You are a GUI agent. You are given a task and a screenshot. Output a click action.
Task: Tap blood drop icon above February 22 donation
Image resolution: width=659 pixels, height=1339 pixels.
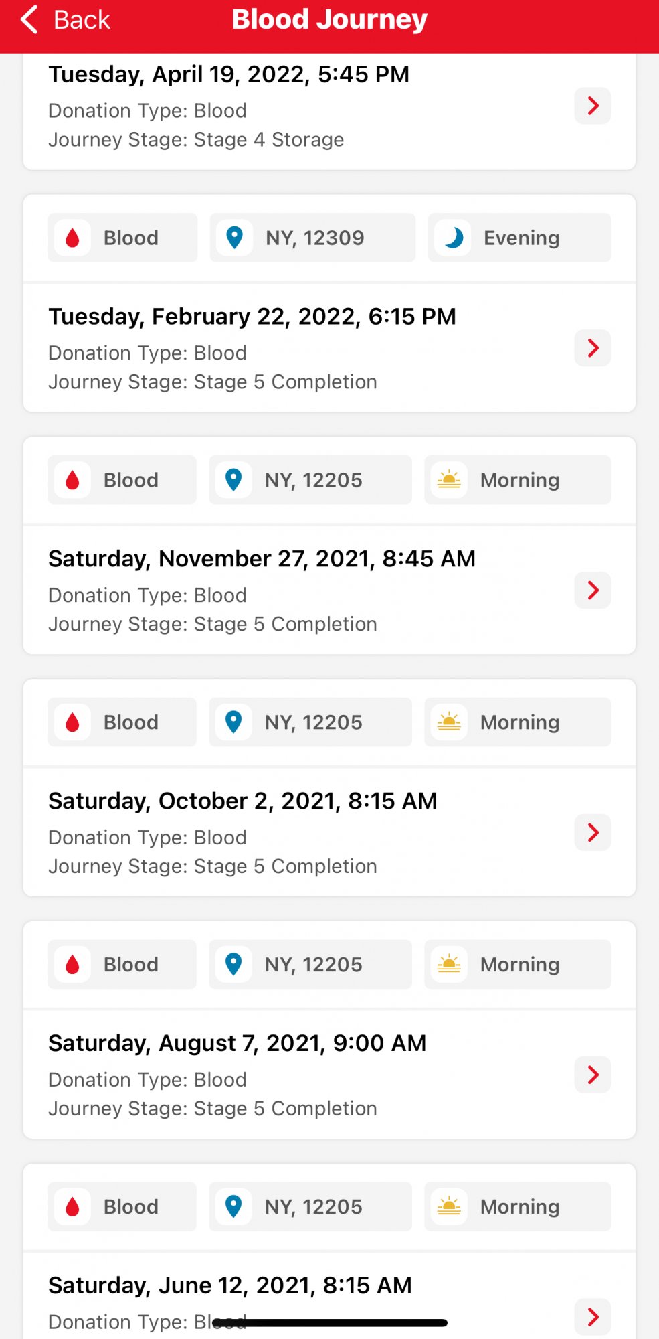pyautogui.click(x=72, y=238)
